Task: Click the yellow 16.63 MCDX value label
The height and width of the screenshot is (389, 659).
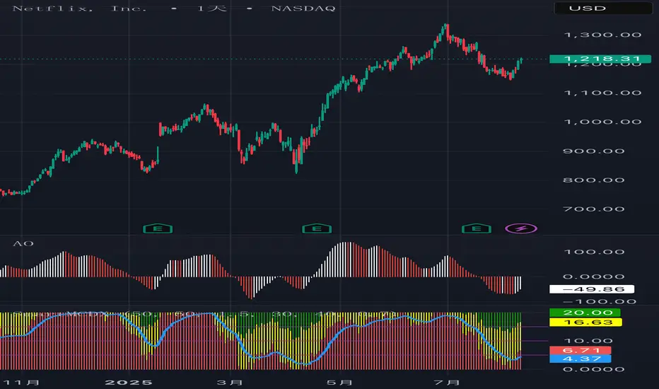Action: click(585, 323)
